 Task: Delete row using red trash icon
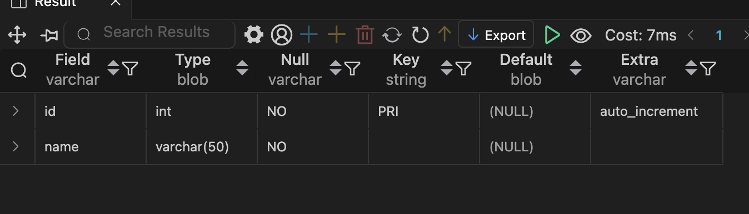tap(364, 35)
